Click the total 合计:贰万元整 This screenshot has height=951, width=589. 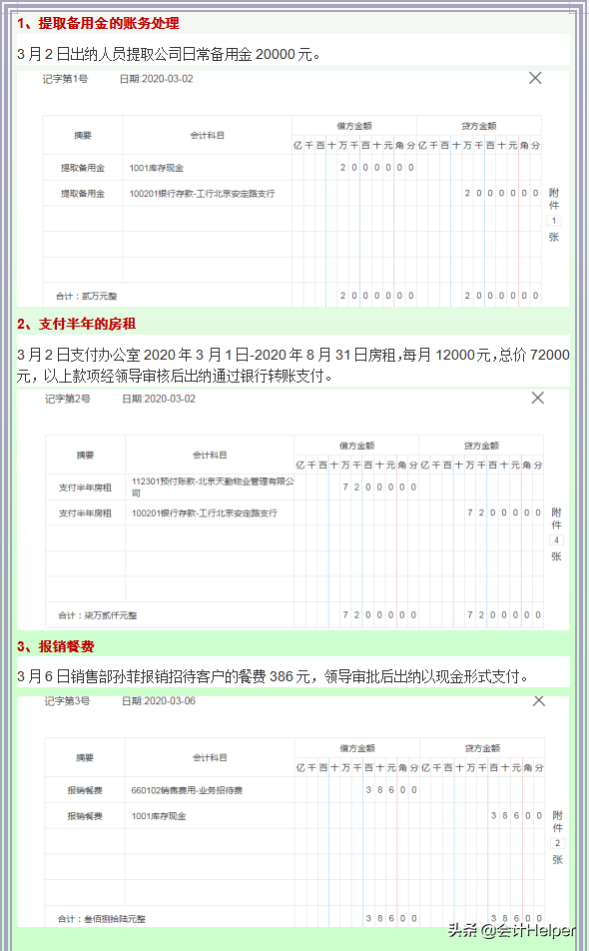pyautogui.click(x=86, y=296)
